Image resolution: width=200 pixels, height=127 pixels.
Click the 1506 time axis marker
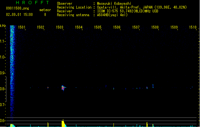(x=117, y=27)
